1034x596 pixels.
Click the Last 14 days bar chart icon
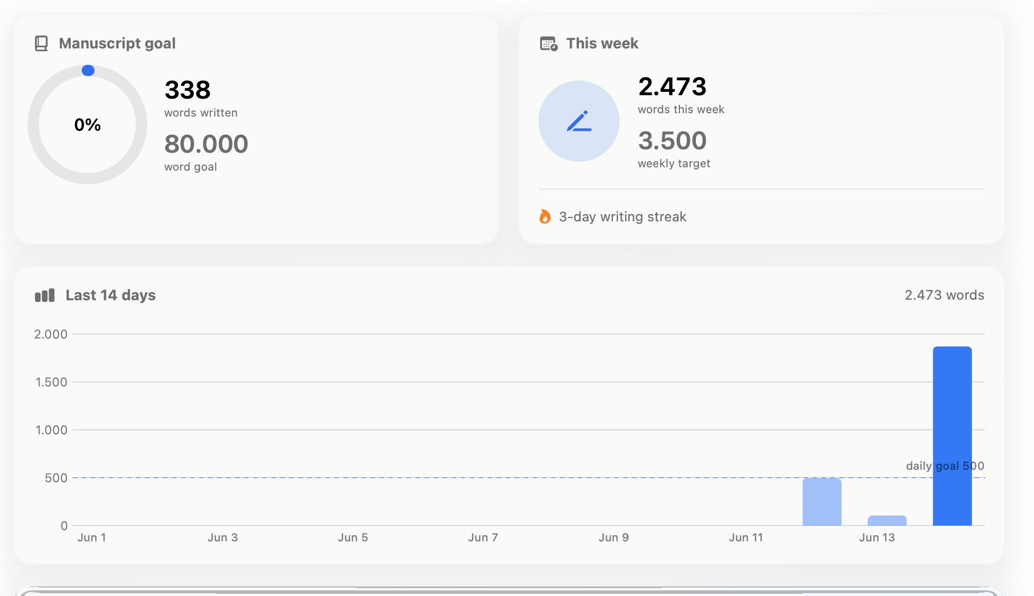(45, 295)
